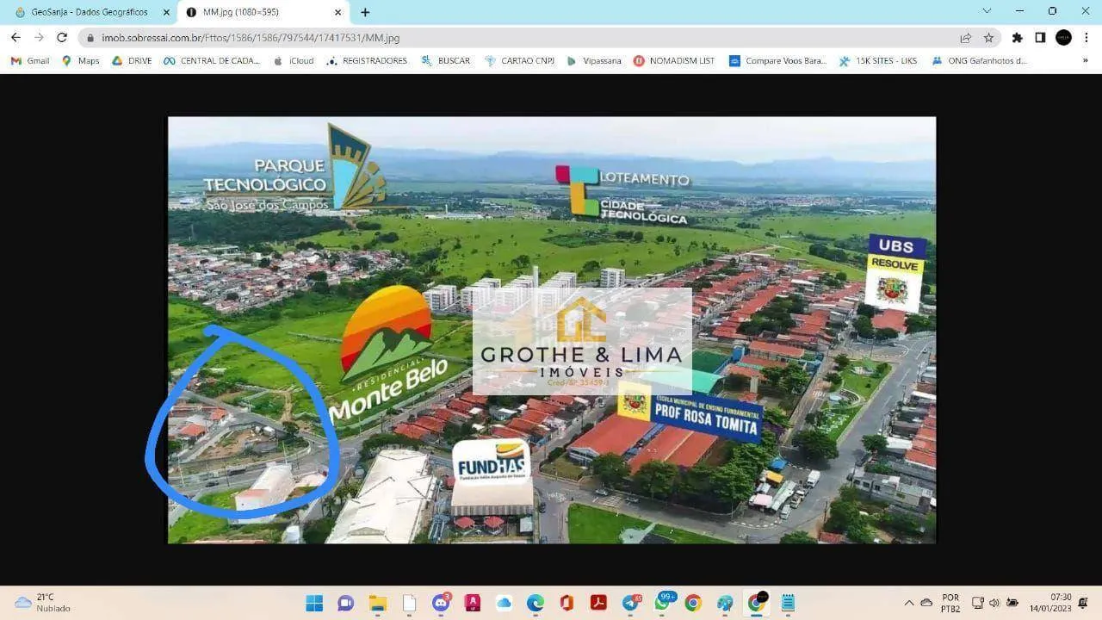The width and height of the screenshot is (1102, 620).
Task: Open Discord from the taskbar
Action: (441, 603)
